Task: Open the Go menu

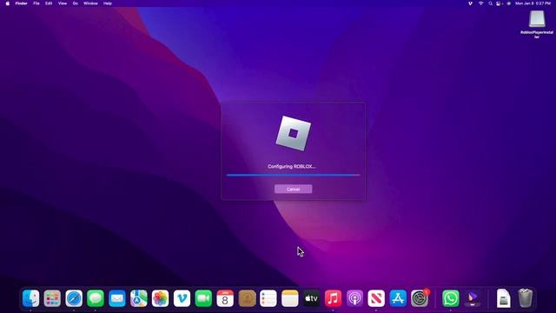Action: [76, 3]
